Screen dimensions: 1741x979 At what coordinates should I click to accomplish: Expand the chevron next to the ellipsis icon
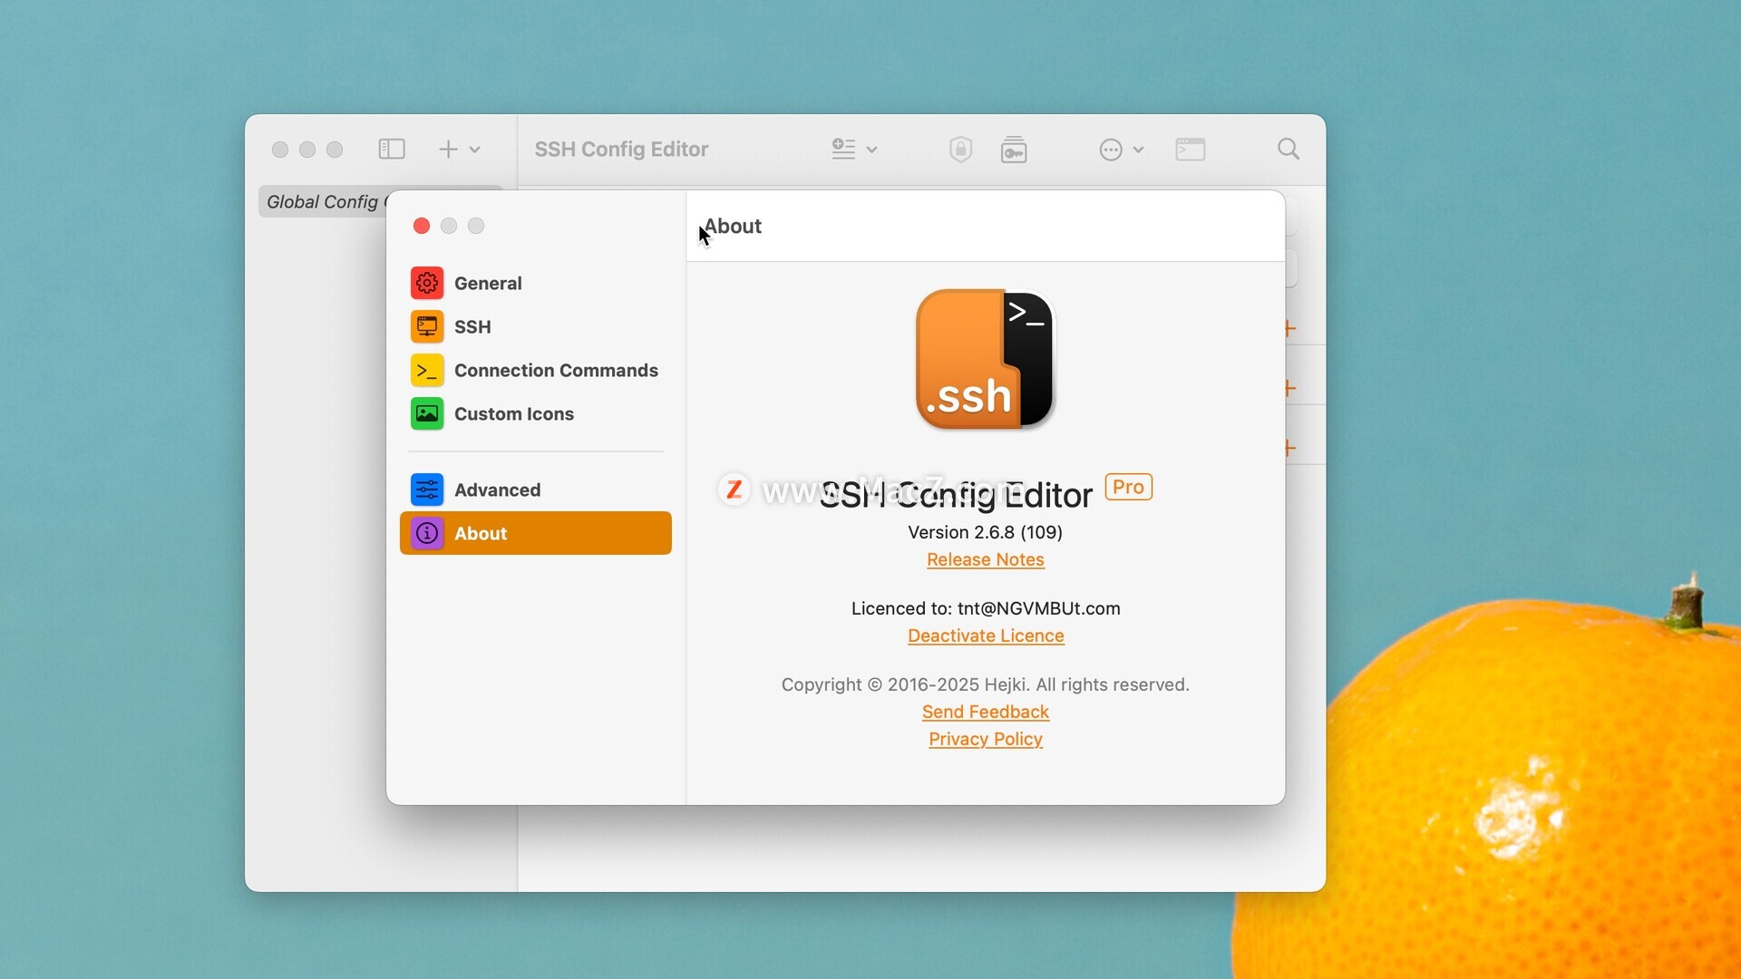point(1138,150)
